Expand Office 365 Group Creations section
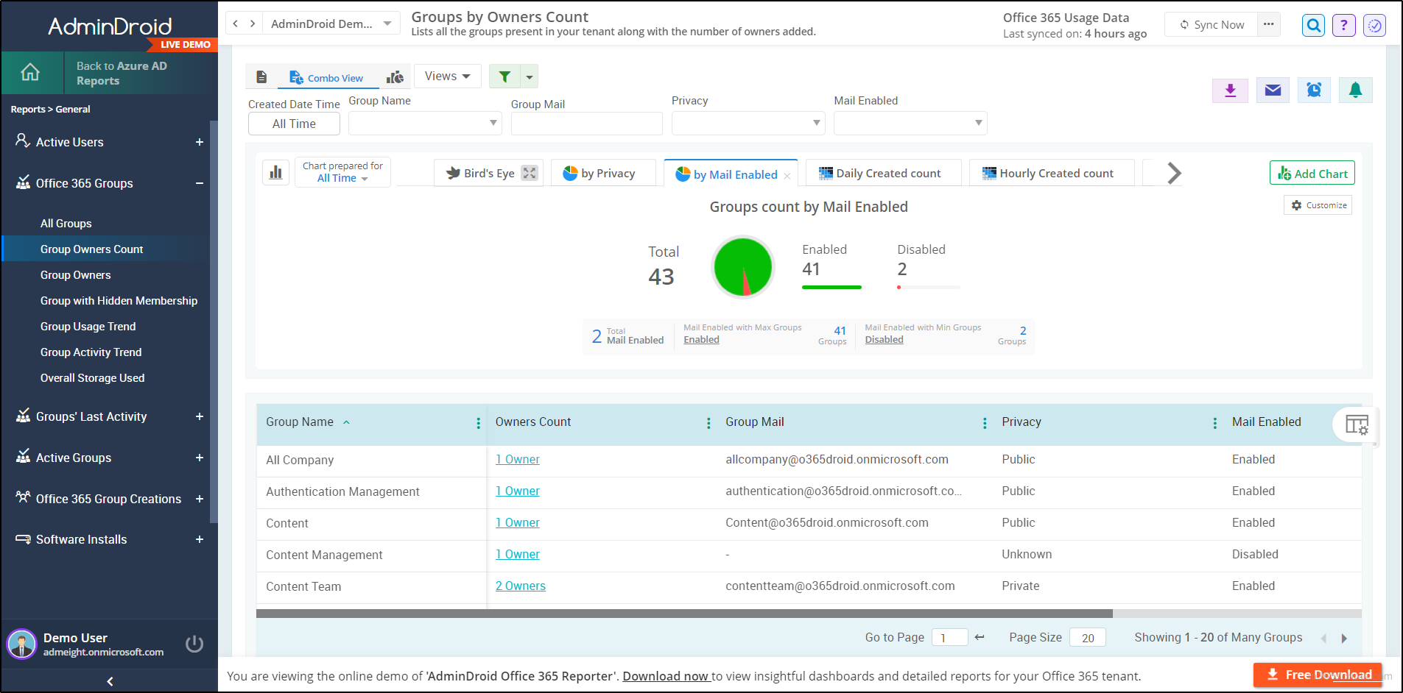Image resolution: width=1403 pixels, height=693 pixels. 200,499
